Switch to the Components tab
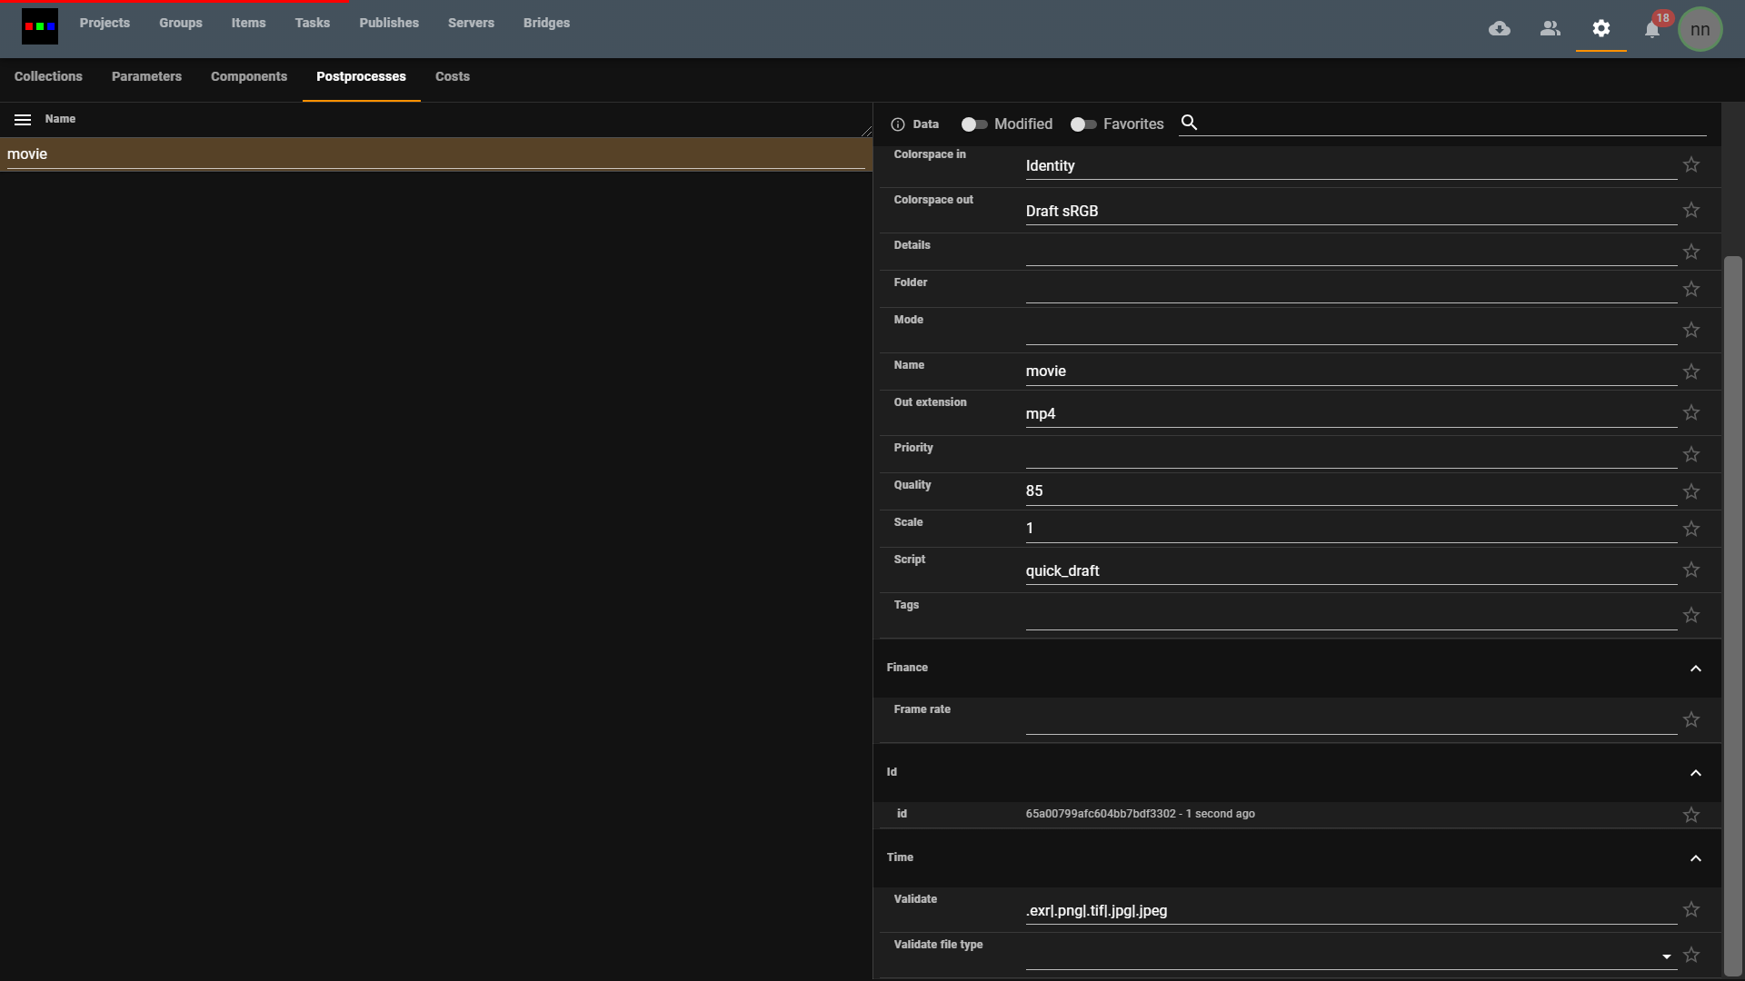 [249, 76]
